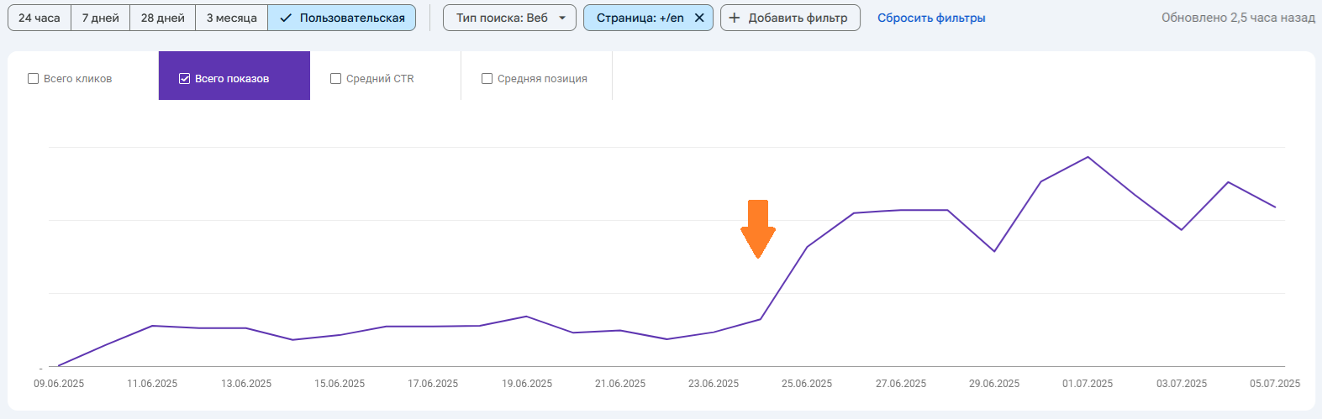Screen dimensions: 1322x419
Task: Click the chart line dip at 29.06.2025
Action: click(994, 251)
